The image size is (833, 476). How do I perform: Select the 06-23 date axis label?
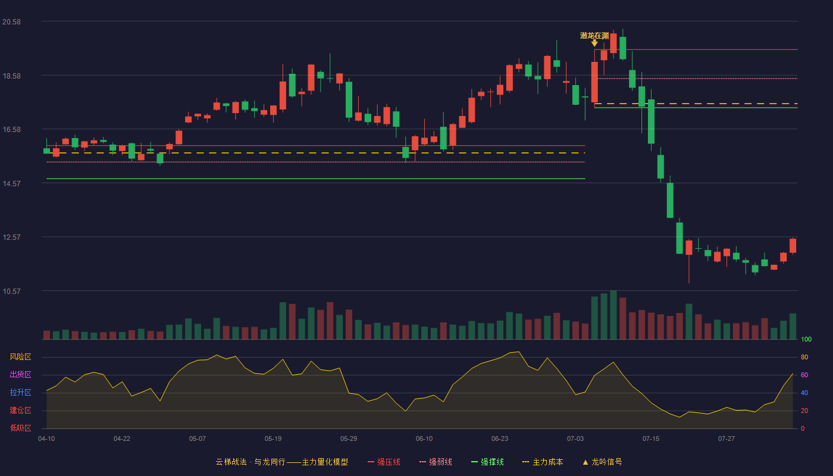click(x=500, y=439)
